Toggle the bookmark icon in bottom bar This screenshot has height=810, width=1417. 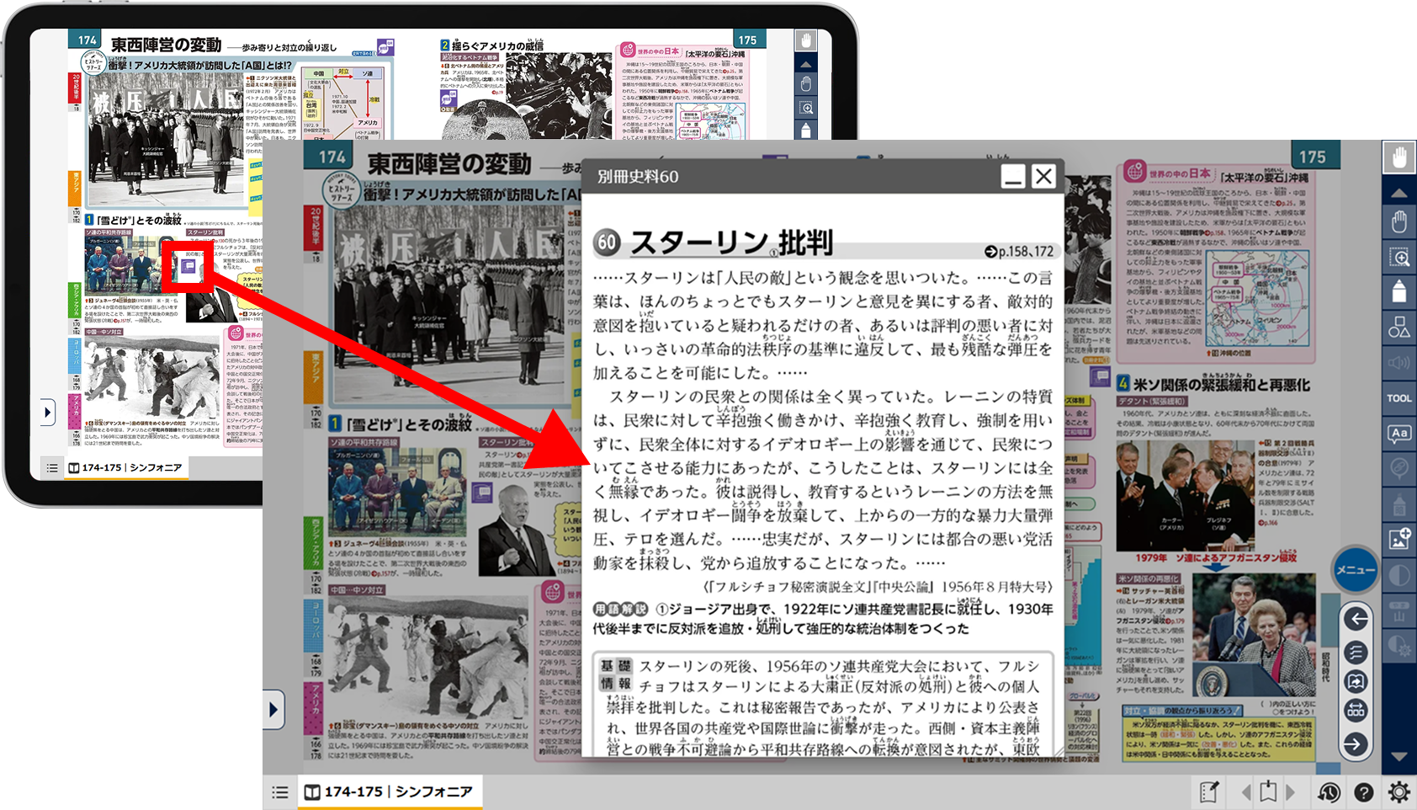click(x=1268, y=792)
